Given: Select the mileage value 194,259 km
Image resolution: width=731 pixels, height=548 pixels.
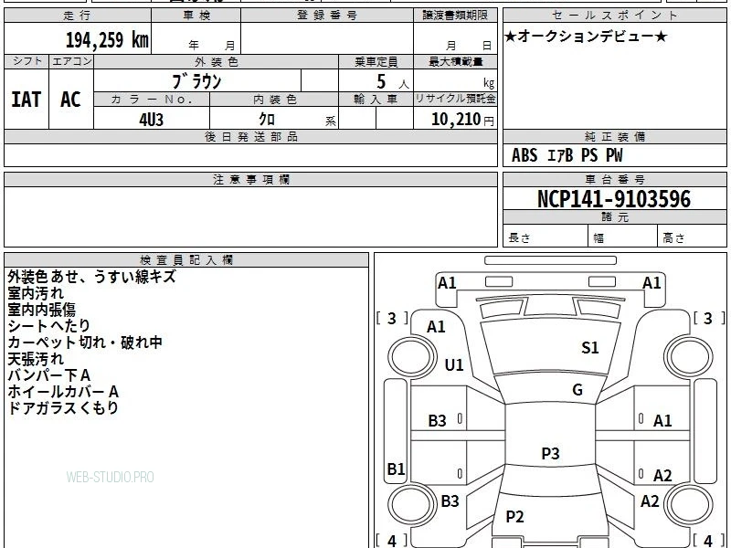Looking at the screenshot, I should click(107, 39).
